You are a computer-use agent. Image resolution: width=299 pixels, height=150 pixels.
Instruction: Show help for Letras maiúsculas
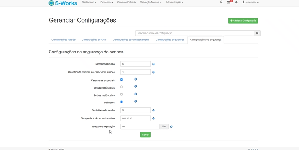coord(135,94)
